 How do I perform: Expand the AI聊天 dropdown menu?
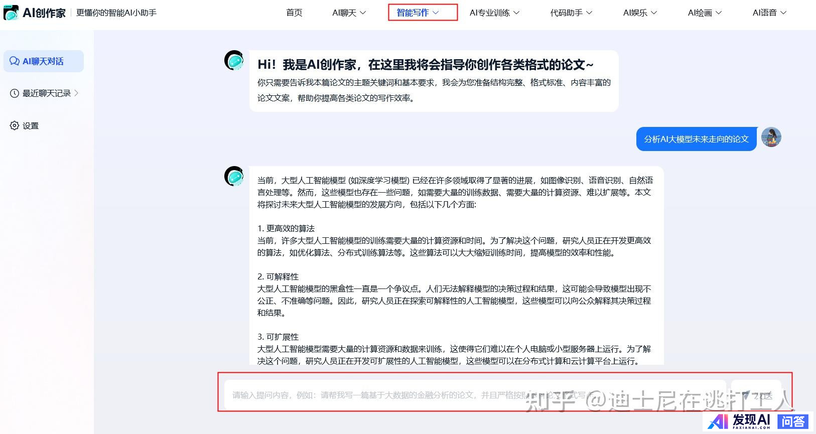349,13
